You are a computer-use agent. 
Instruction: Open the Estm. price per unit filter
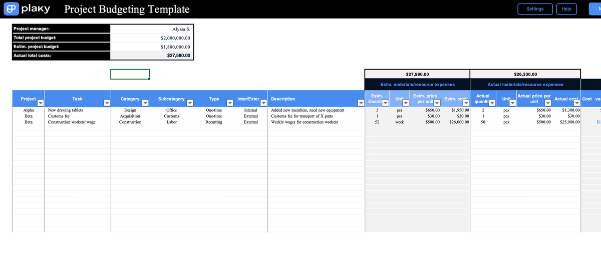[x=436, y=103]
